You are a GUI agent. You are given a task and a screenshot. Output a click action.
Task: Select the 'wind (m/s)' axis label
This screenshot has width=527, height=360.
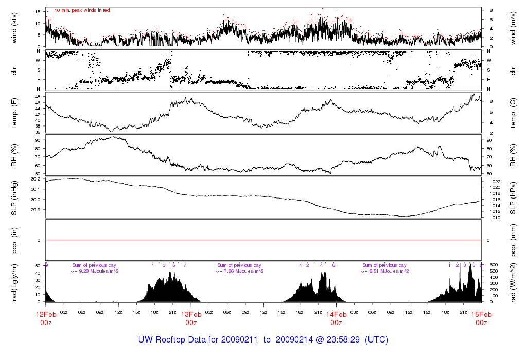(513, 28)
